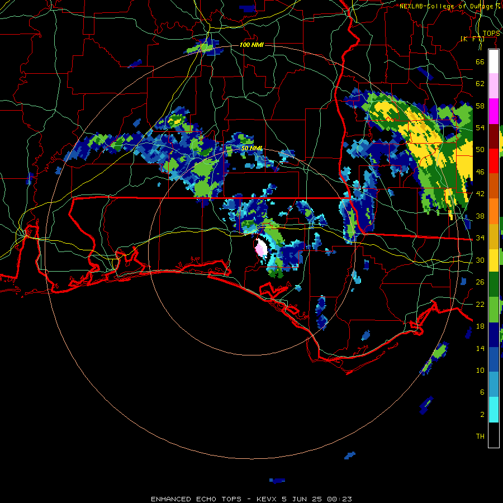Screen dimensions: 503x503
Task: Click the dark red legend color segment
Action: 493,137
